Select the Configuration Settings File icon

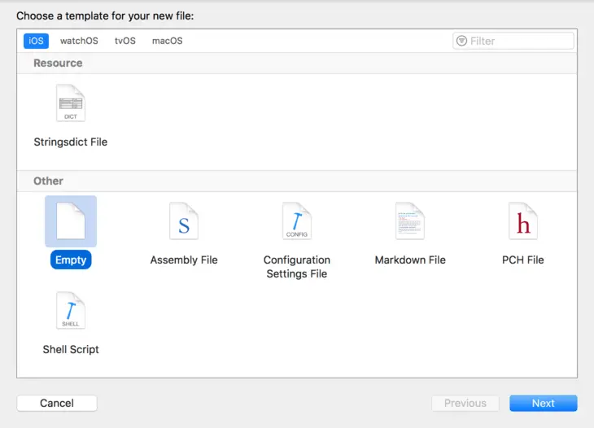pyautogui.click(x=296, y=221)
